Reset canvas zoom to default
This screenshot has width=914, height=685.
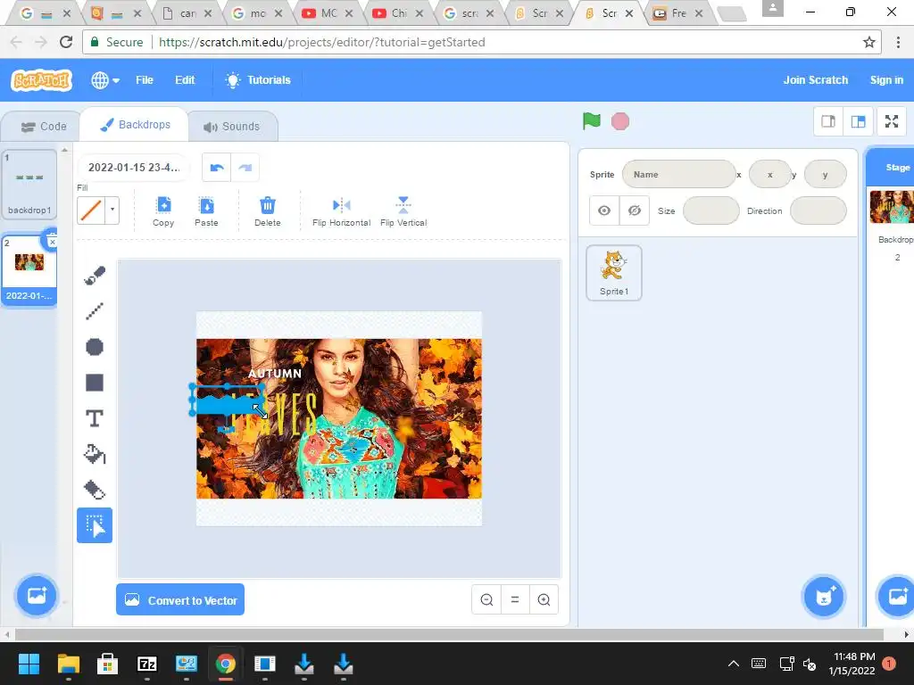point(515,599)
